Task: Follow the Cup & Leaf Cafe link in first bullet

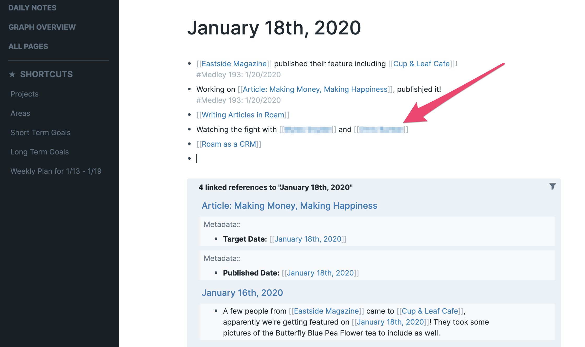Action: [422, 64]
